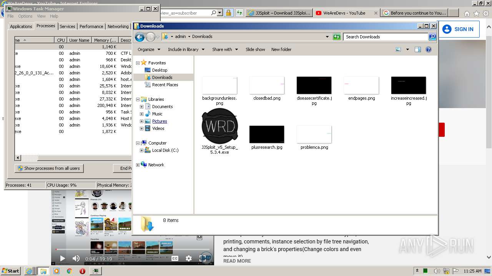Switch to the Performance tab
The height and width of the screenshot is (276, 492).
coord(91,26)
